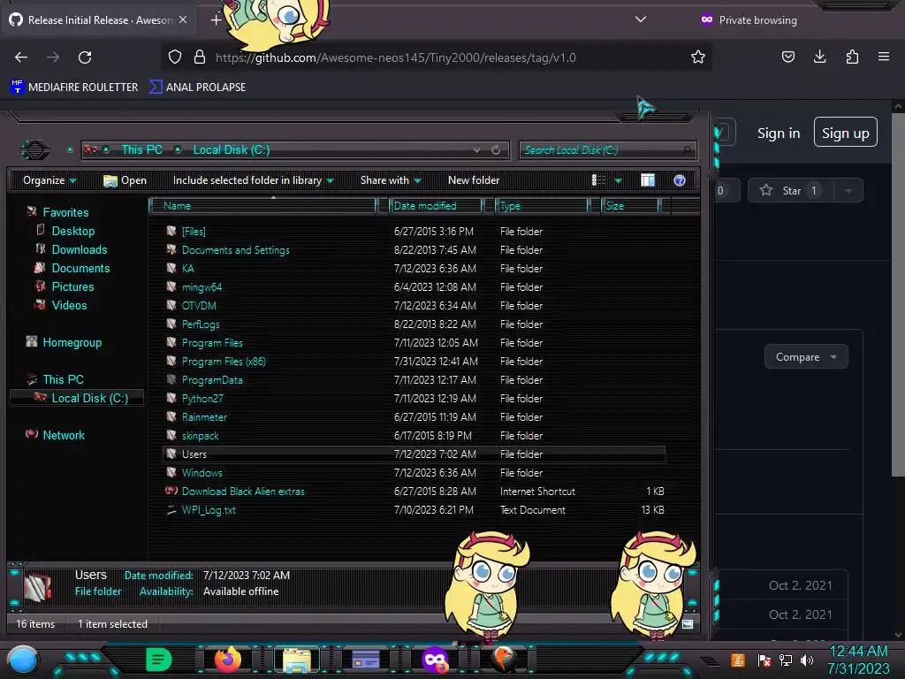Open a new browser tab

coord(216,20)
